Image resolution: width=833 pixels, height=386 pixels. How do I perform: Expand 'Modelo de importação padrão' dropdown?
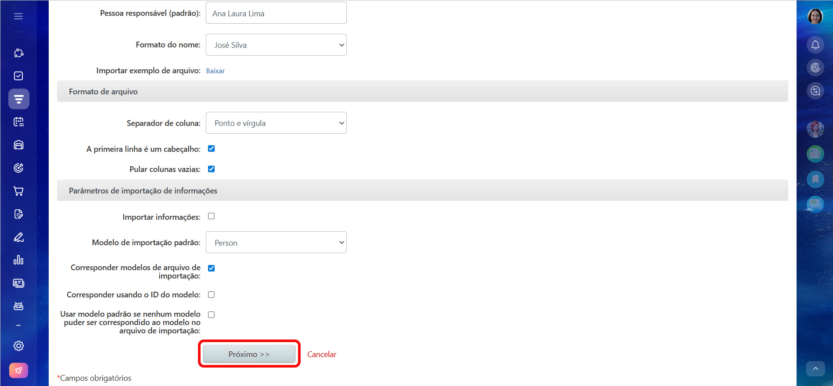(x=276, y=242)
